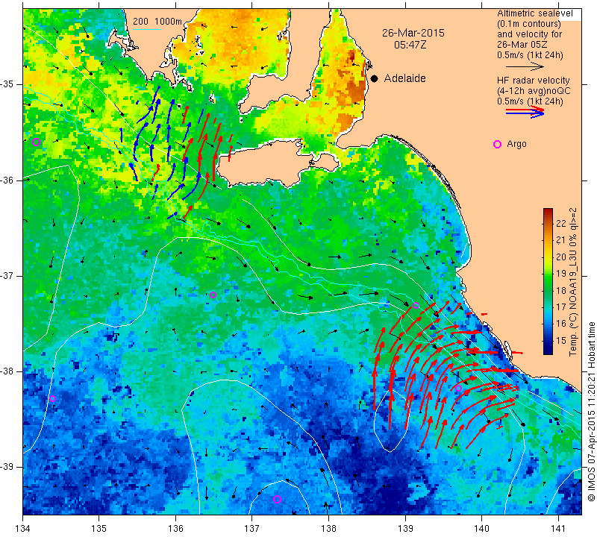Click the temperature color scale bar

(x=548, y=281)
